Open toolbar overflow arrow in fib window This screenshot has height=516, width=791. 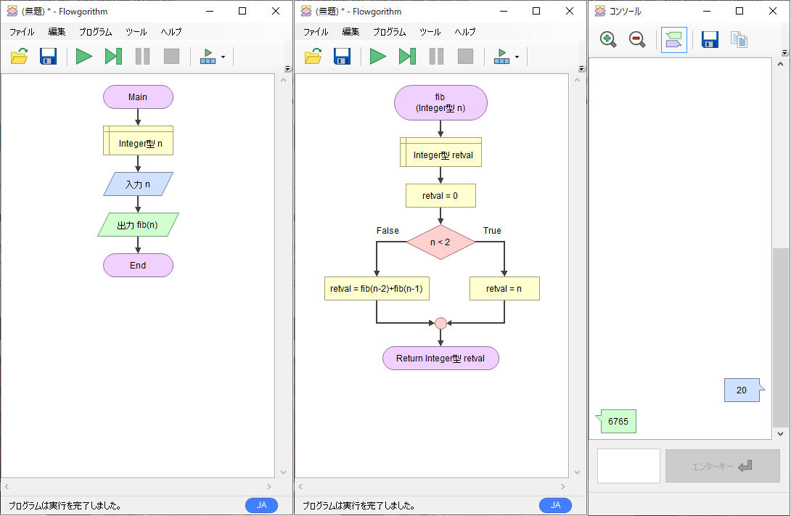click(x=582, y=69)
